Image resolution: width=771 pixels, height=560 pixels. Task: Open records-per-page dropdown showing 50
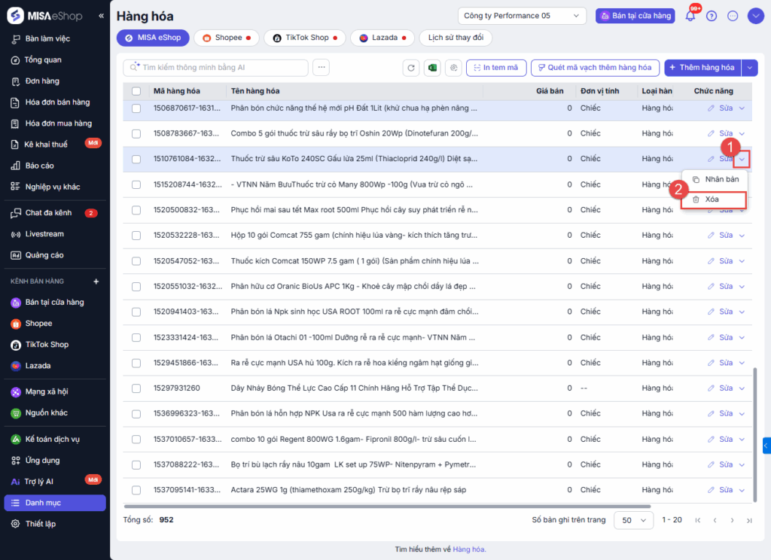pyautogui.click(x=633, y=520)
